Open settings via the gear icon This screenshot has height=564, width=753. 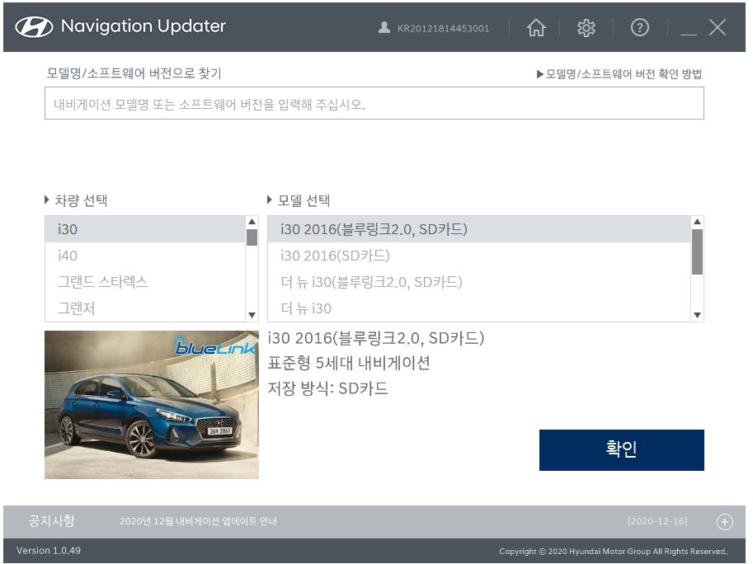tap(586, 28)
